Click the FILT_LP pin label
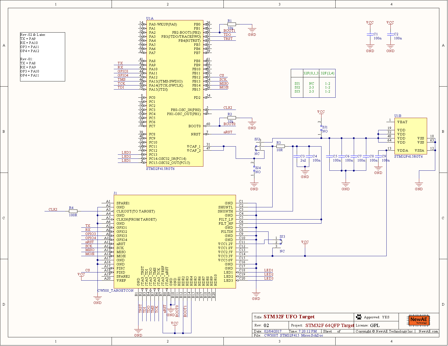Image resolution: width=448 pixels, height=346 pixels. [226, 220]
